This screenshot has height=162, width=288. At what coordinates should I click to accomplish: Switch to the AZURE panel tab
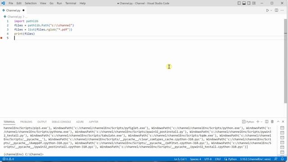[80, 122]
